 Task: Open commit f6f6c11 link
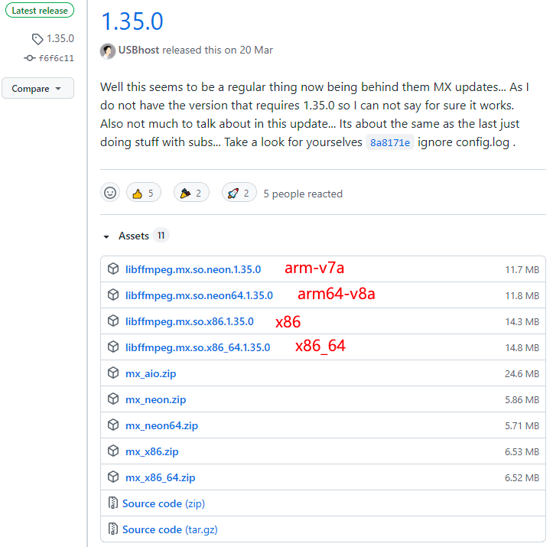tap(56, 58)
